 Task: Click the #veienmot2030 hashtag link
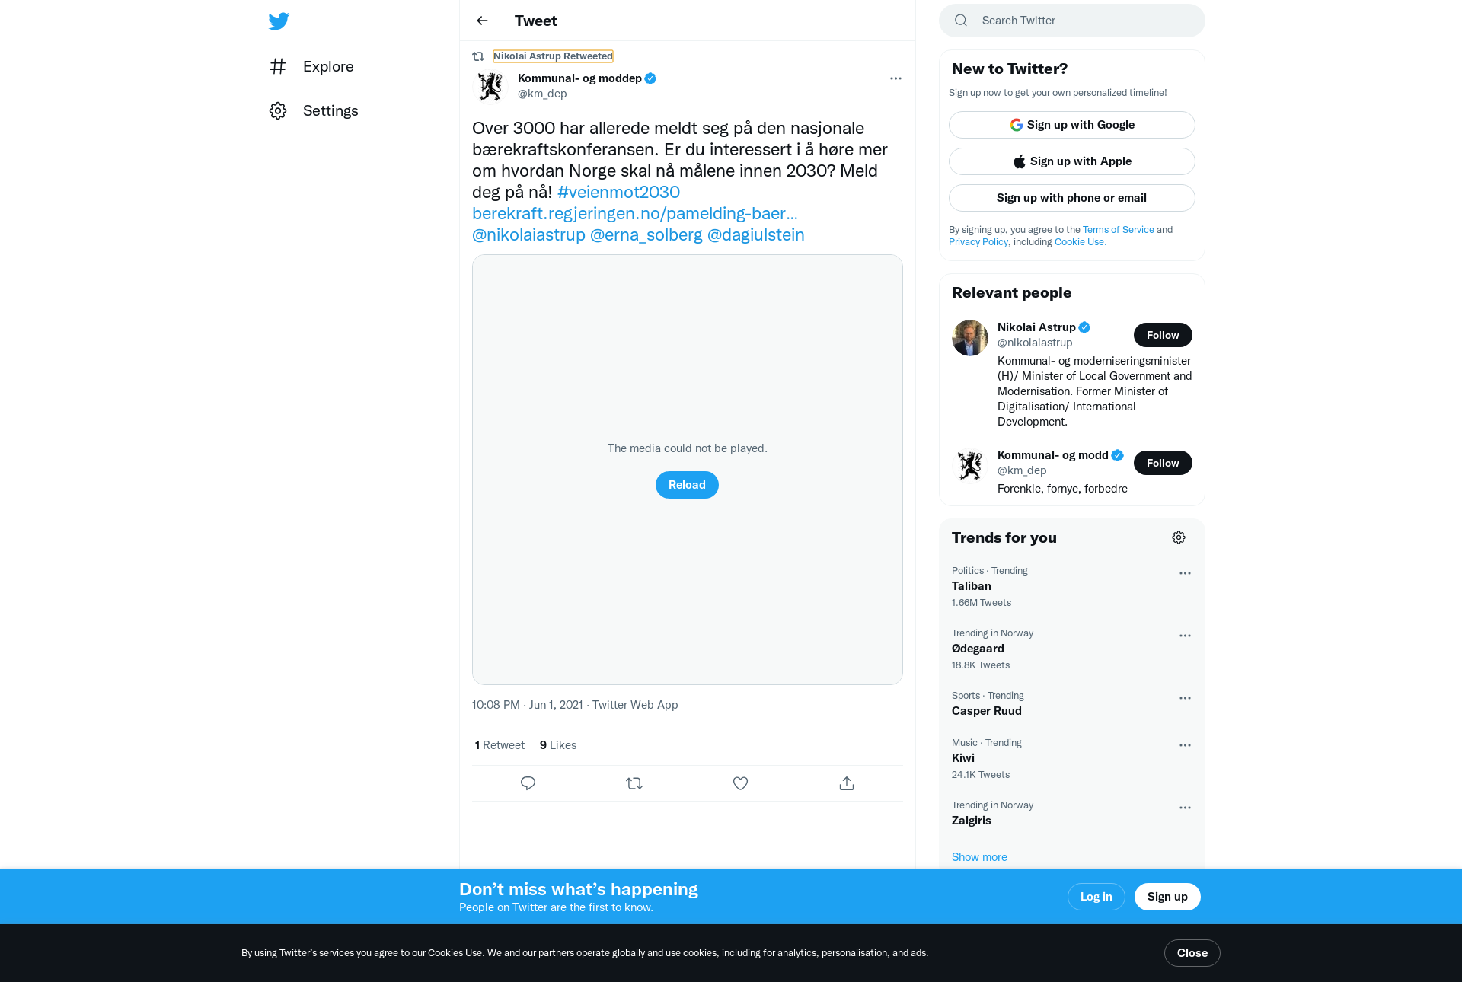point(618,192)
